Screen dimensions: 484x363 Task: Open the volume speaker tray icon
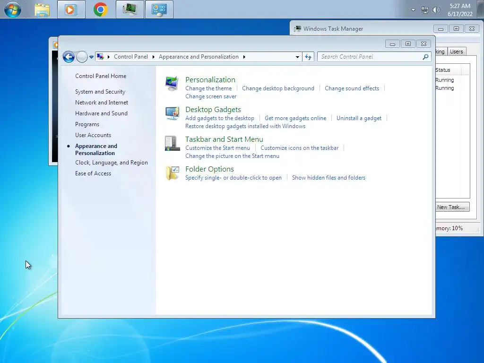coord(436,10)
